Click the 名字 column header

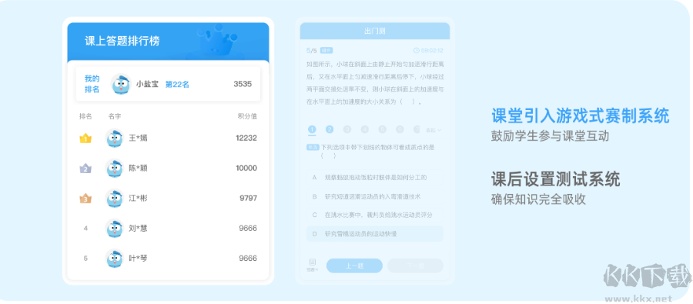point(115,116)
